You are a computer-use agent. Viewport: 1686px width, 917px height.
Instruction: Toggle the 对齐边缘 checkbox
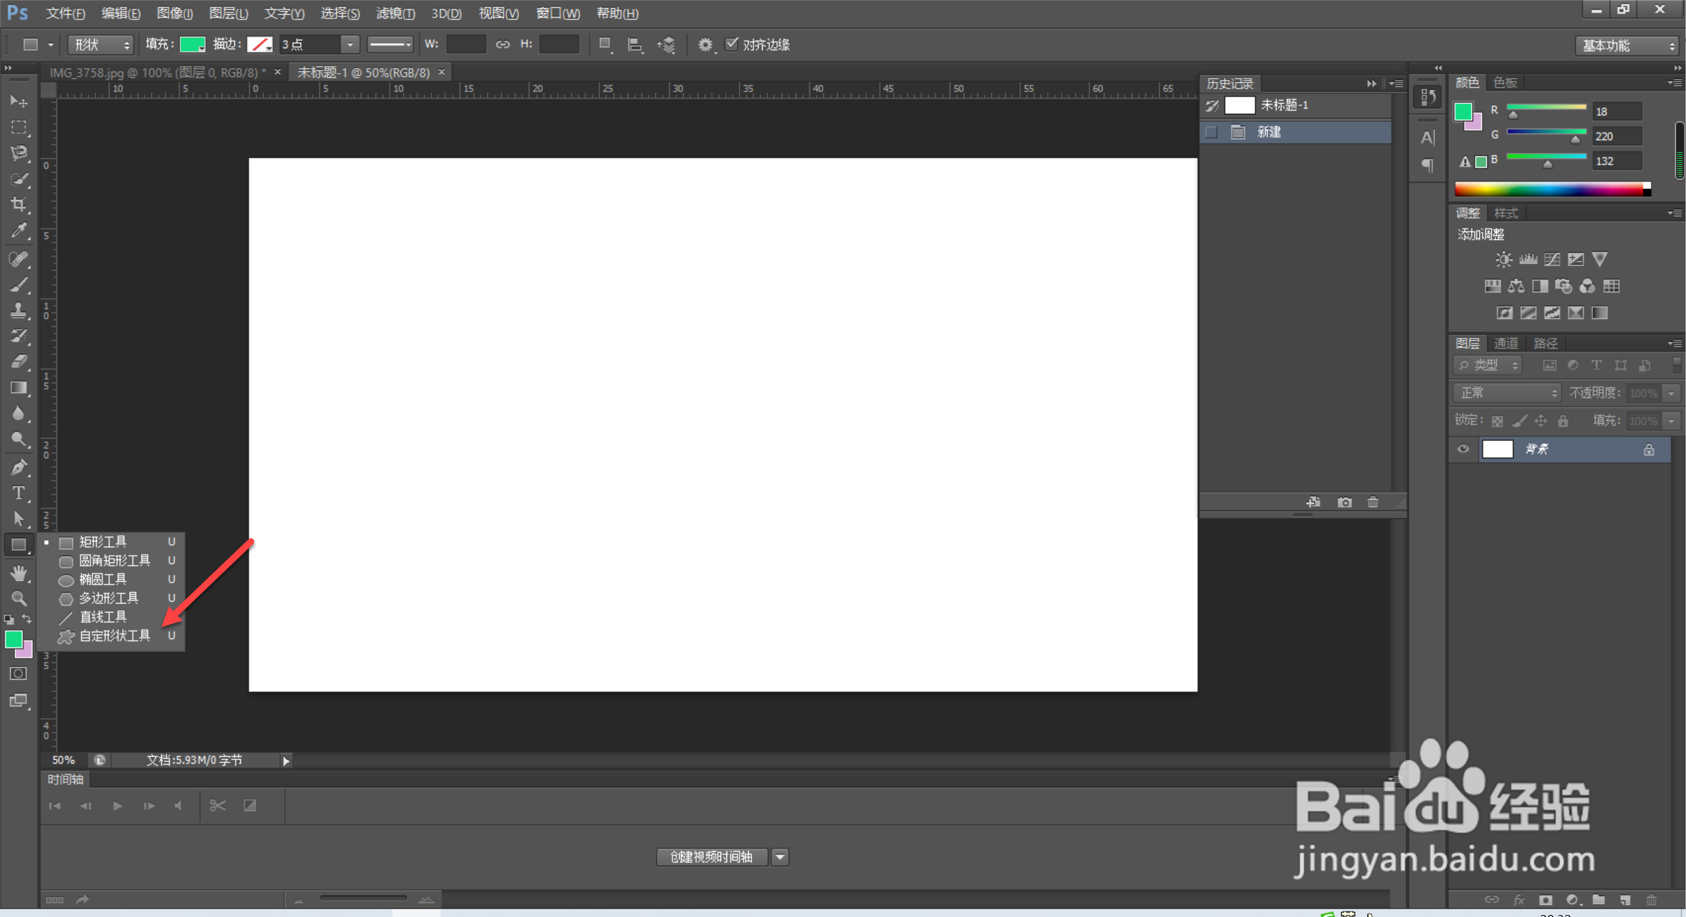[x=731, y=44]
